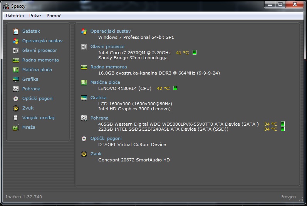Click monitor icon next to Grafika heading
Screen dimensions: 307x206
coord(84,98)
